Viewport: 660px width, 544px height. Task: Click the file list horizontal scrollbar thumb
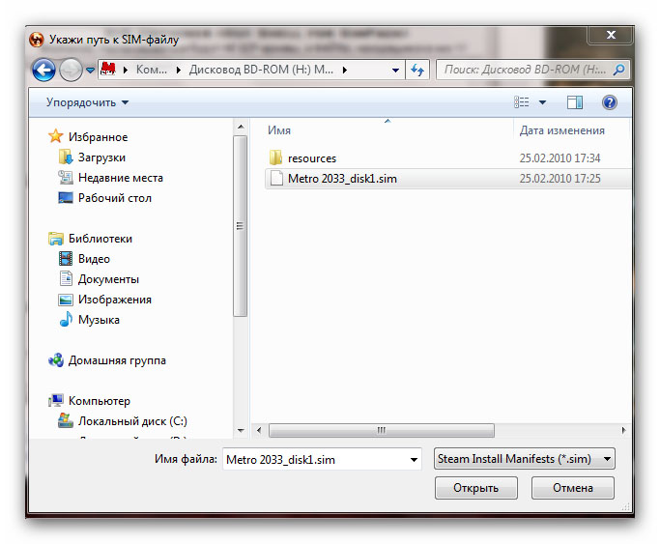coord(382,430)
